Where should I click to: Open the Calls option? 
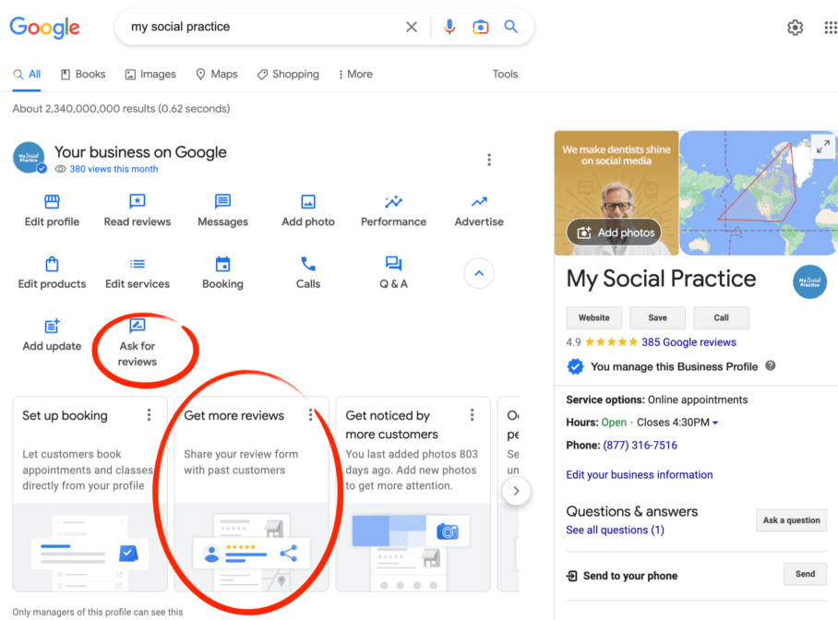tap(308, 273)
